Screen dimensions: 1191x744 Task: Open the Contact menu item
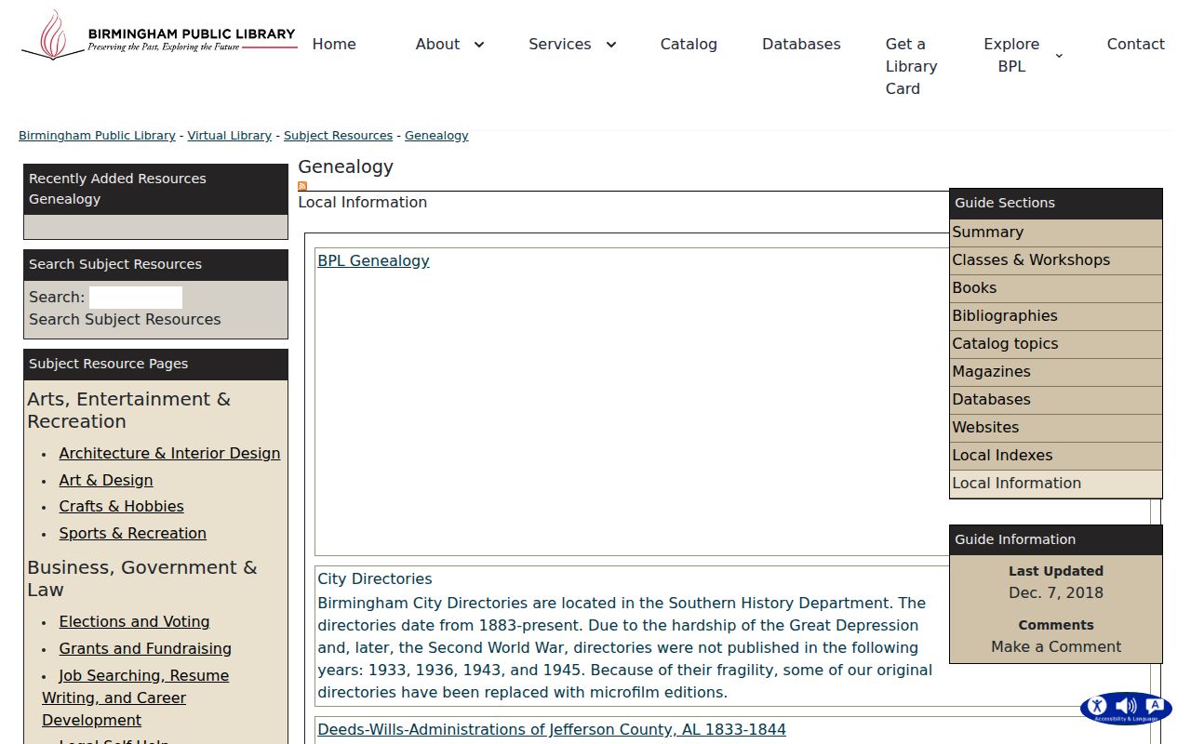pyautogui.click(x=1135, y=44)
